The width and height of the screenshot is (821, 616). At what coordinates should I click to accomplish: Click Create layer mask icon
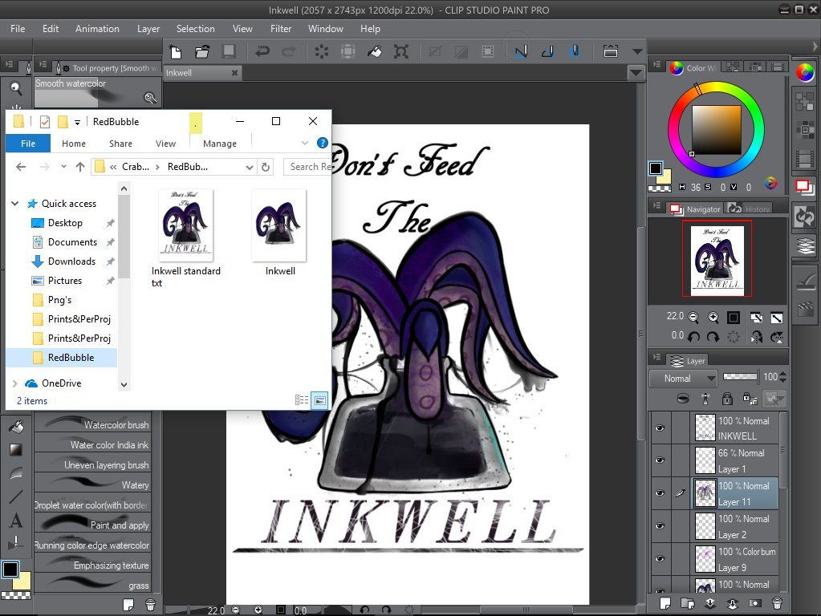coord(754,603)
